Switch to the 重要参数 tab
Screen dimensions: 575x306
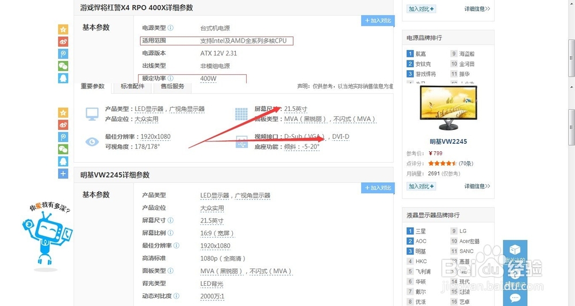coord(93,86)
